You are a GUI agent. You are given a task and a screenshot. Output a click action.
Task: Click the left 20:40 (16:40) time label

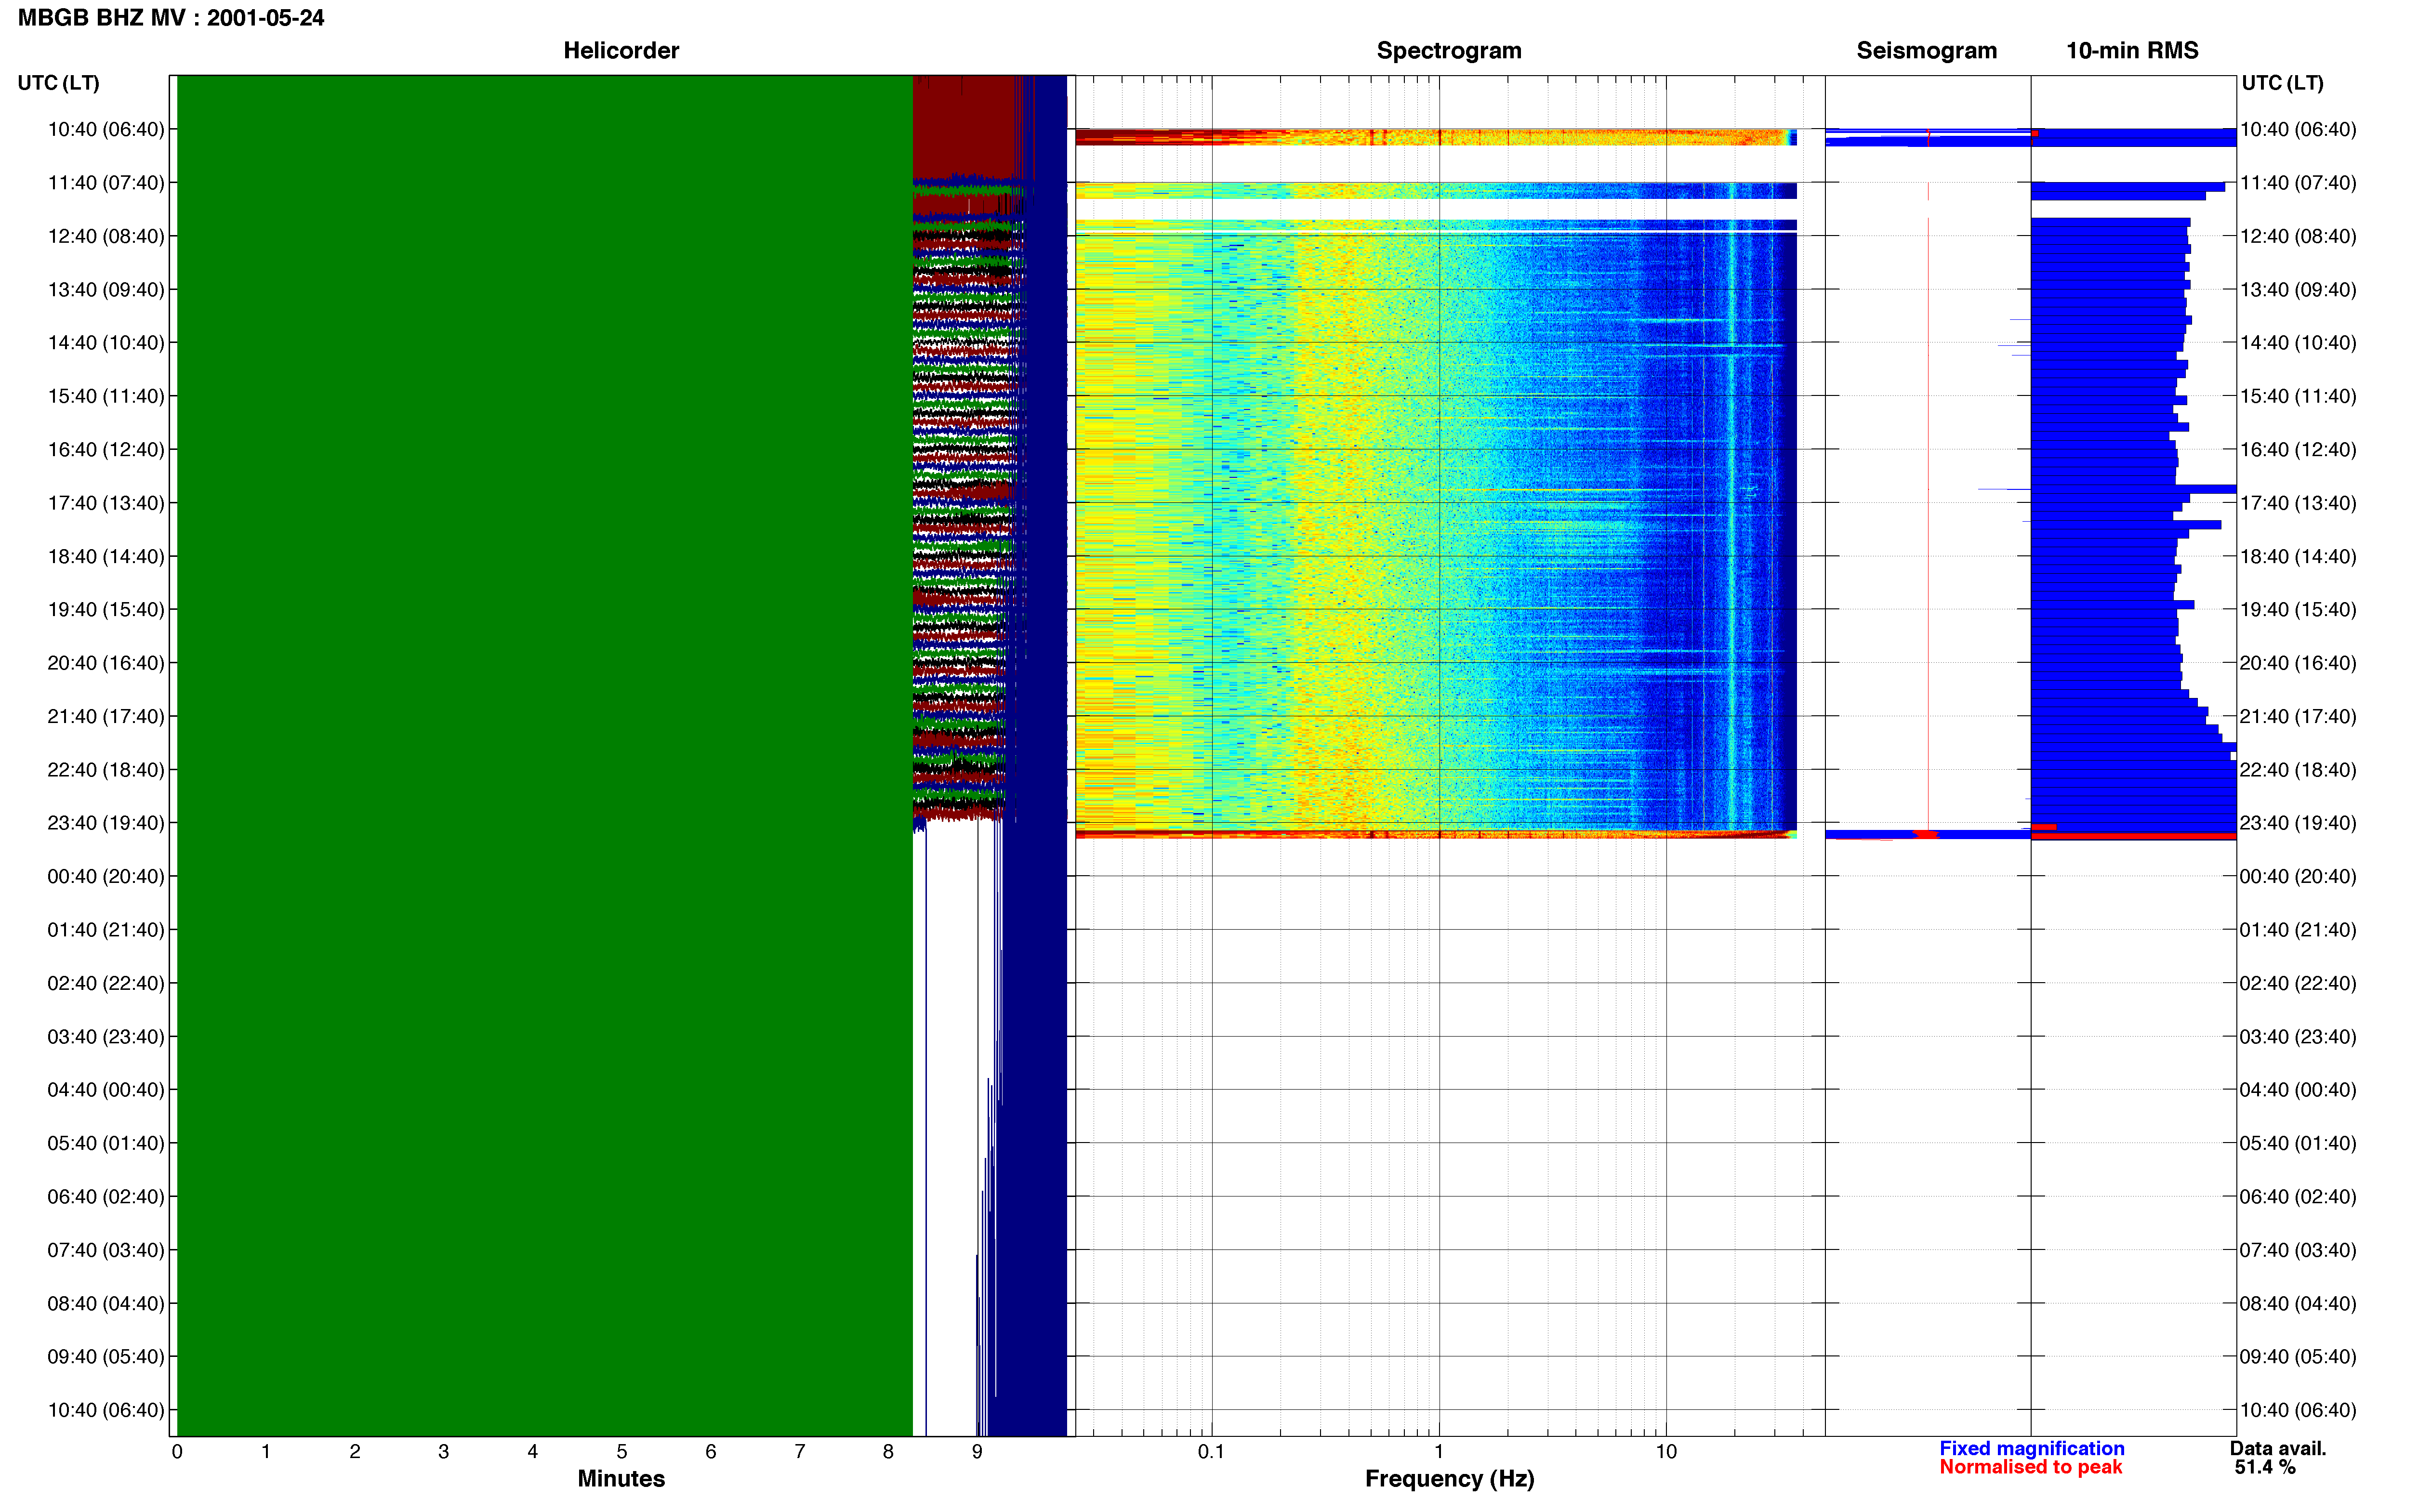tap(106, 662)
